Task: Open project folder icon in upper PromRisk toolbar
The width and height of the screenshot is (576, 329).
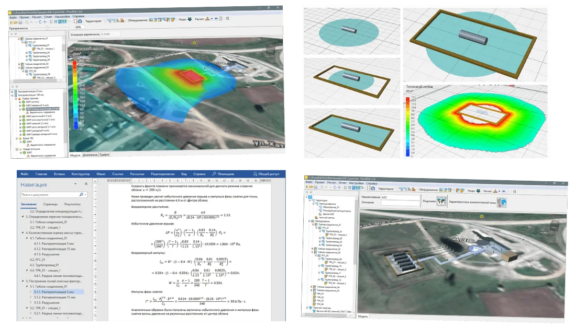Action: pyautogui.click(x=16, y=22)
